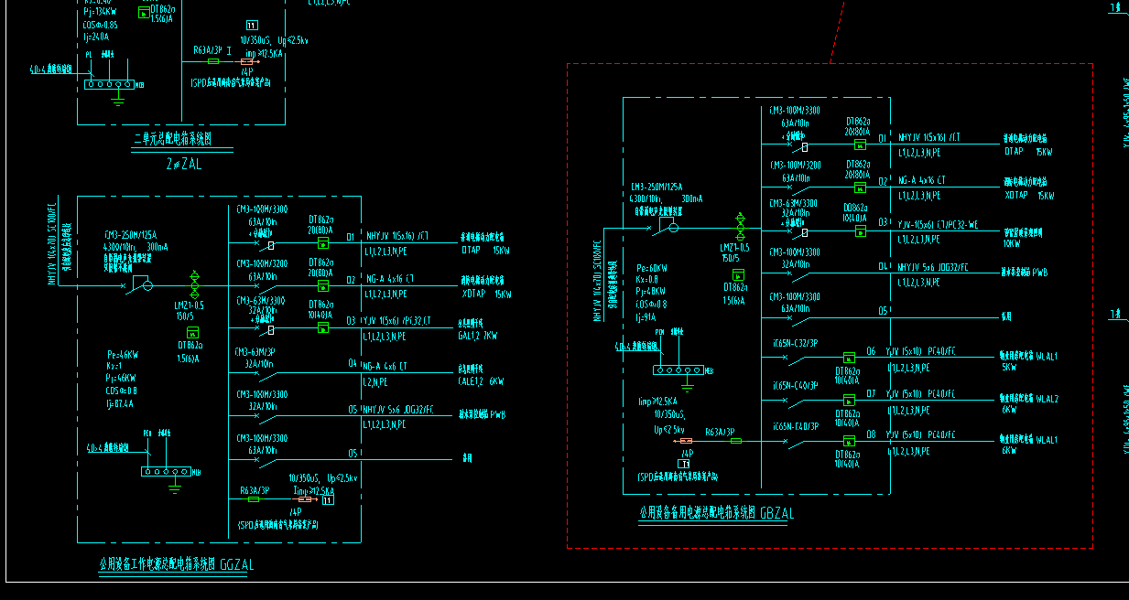The height and width of the screenshot is (600, 1129).
Task: Click the Ij=91A current value
Action: 646,316
